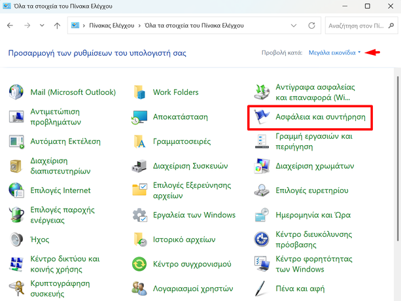
Task: Click the Αυτόματη Εκτέλεση icon
Action: coord(16,141)
